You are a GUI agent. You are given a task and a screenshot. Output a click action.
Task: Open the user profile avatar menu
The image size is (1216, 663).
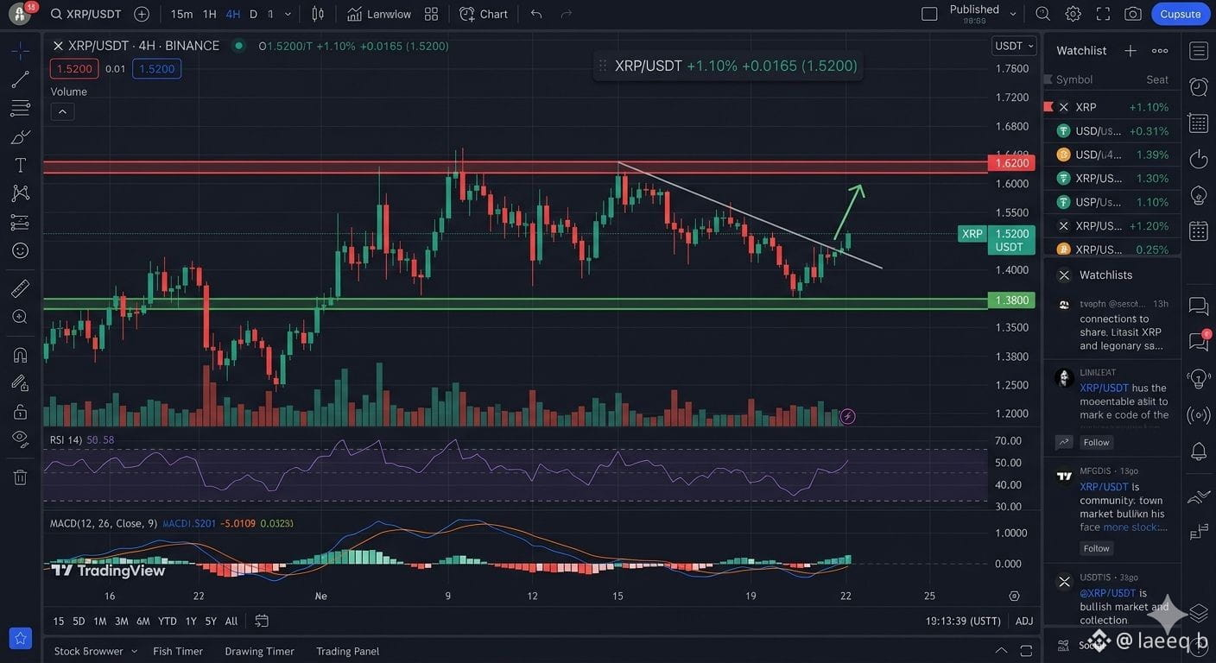coord(22,14)
